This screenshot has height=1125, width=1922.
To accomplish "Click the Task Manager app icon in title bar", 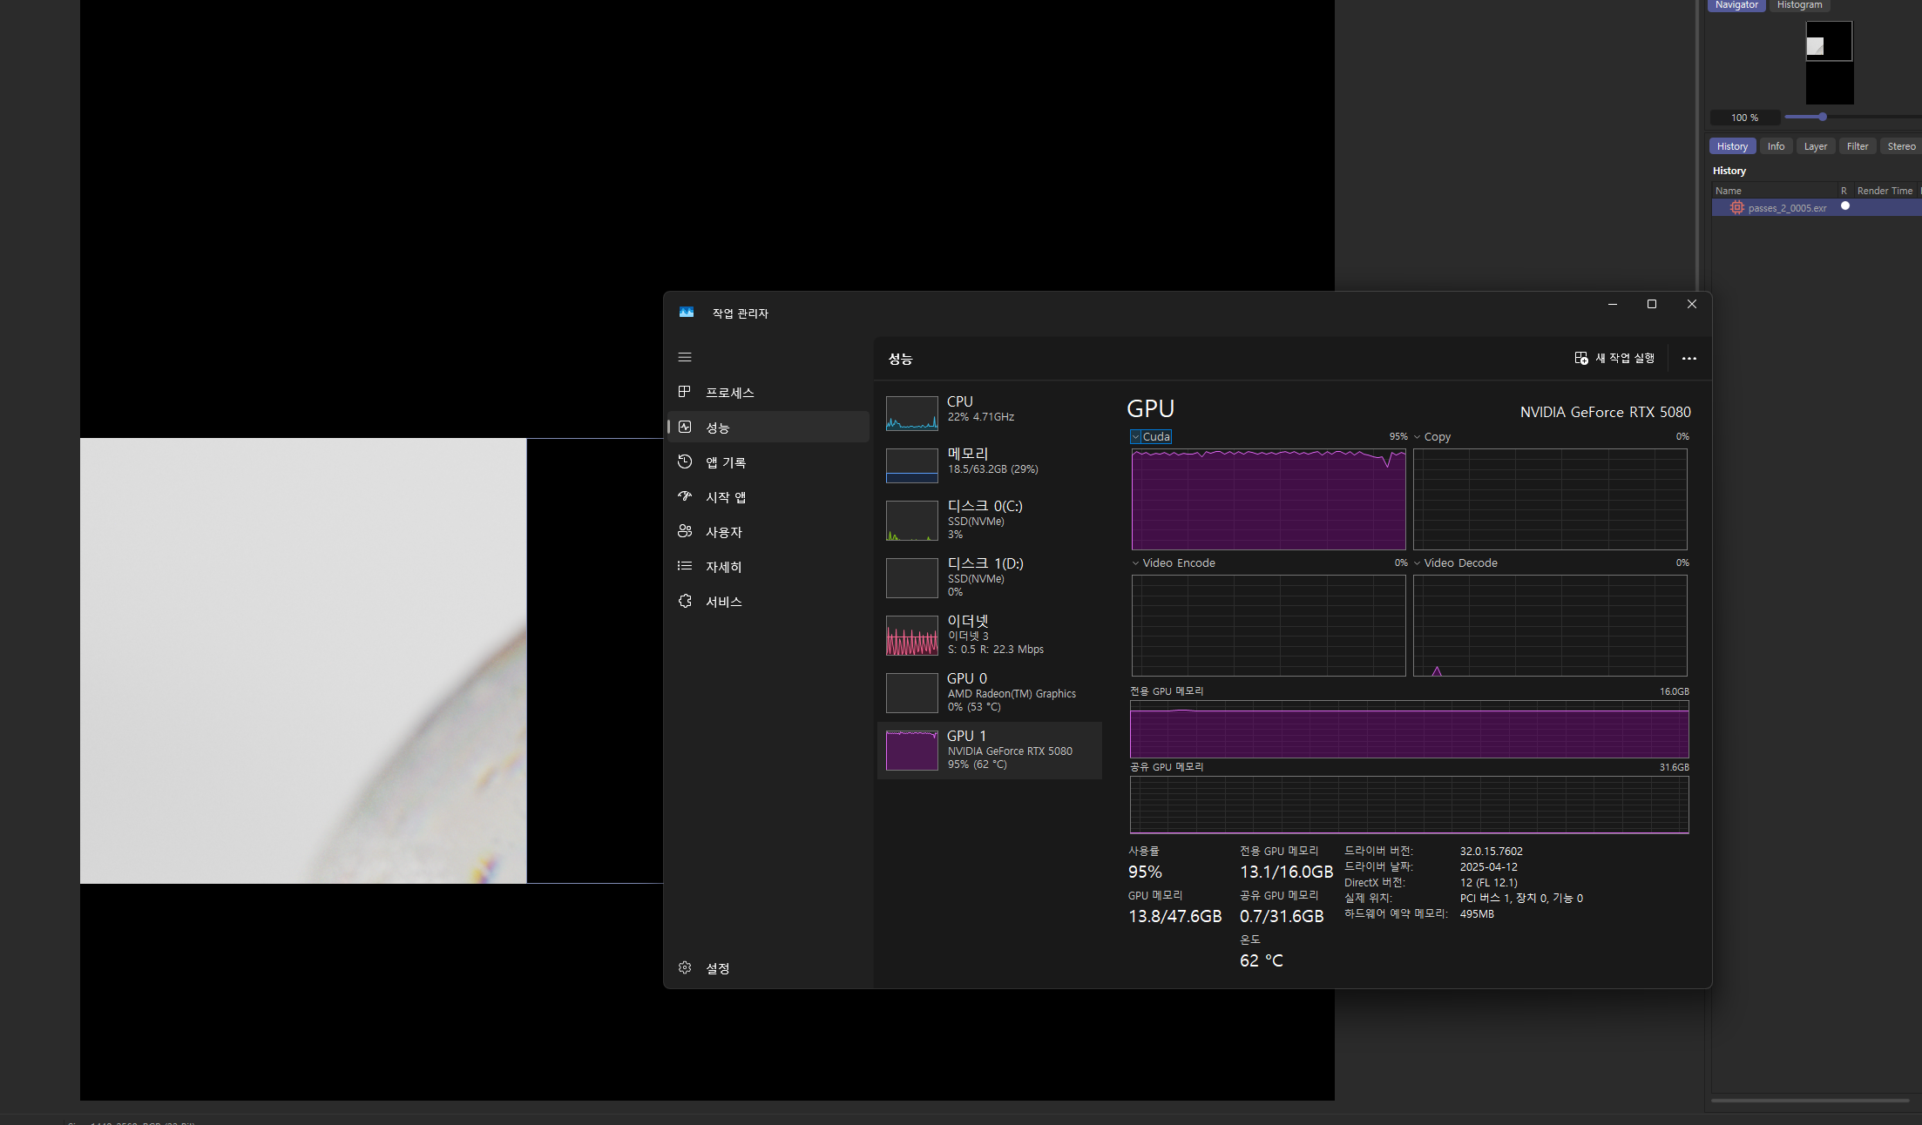I will (687, 313).
